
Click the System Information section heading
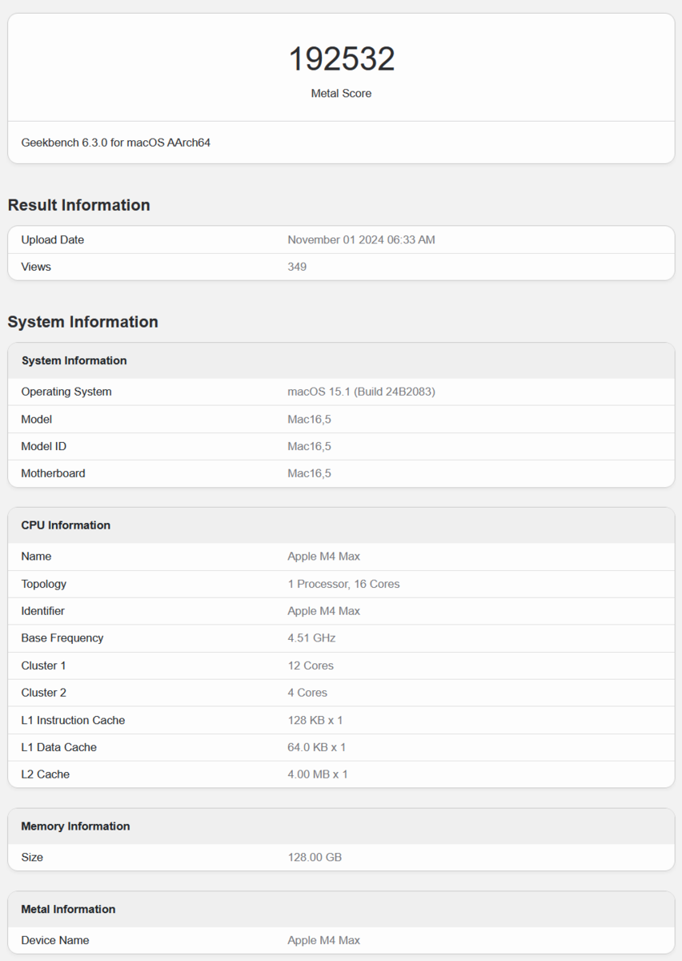83,322
